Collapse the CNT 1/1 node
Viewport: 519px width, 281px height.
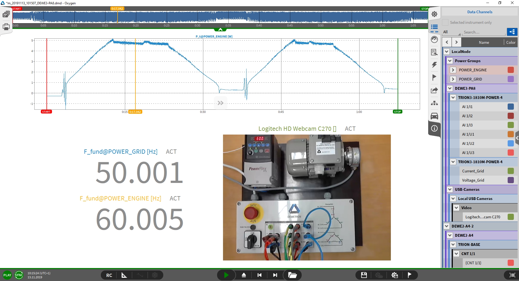(x=456, y=254)
